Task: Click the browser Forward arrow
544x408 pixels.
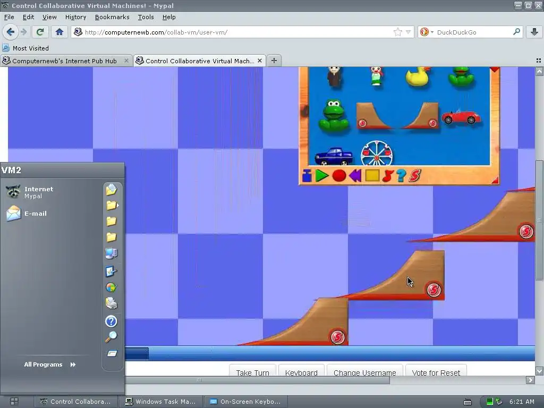Action: coord(23,32)
